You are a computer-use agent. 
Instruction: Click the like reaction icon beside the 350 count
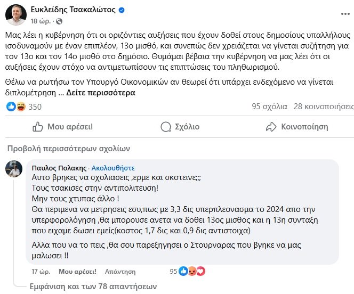(x=11, y=107)
